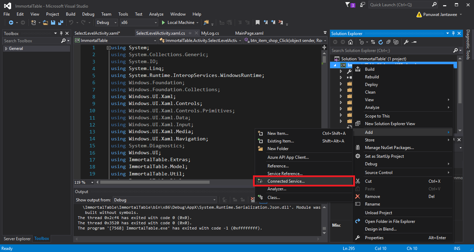Collapse the using directives region at line 1
Viewport: 474px width, 252px height.
109,48
